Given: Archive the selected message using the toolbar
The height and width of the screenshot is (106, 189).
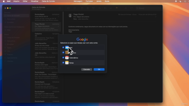Looking at the screenshot, I should click(82, 8).
